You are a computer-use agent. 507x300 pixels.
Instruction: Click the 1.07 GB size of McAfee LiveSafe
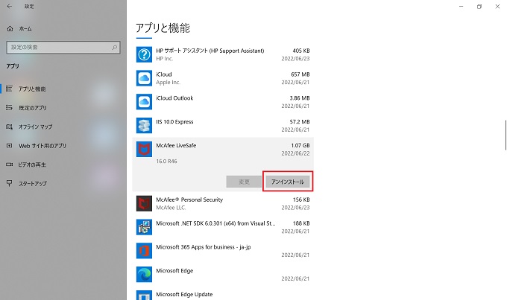(300, 145)
